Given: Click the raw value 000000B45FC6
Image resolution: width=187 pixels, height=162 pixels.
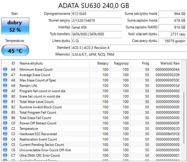Looking at the screenshot, I should (168, 134).
